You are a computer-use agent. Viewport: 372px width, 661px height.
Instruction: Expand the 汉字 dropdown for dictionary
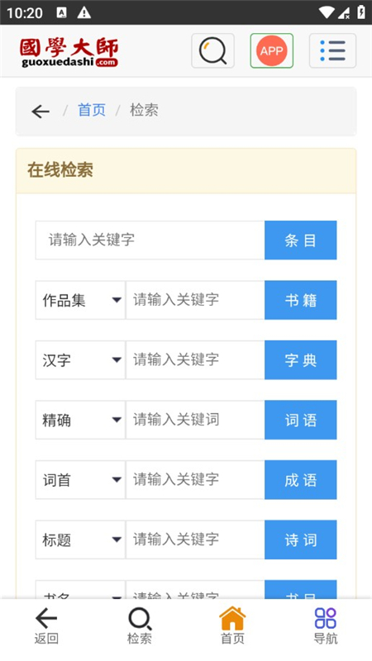(80, 360)
